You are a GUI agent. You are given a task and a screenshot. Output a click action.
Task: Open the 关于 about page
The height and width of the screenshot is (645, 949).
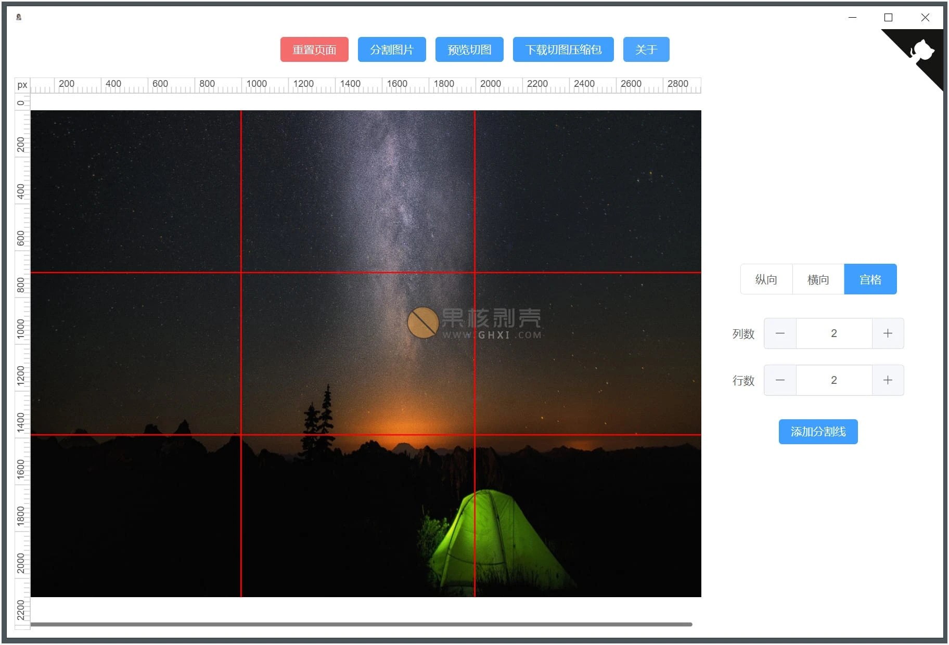(x=646, y=49)
